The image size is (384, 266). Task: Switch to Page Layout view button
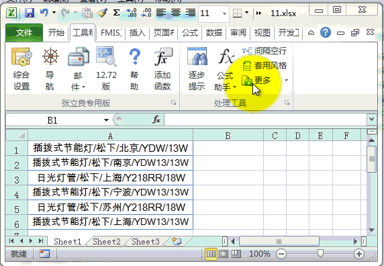pyautogui.click(x=224, y=254)
